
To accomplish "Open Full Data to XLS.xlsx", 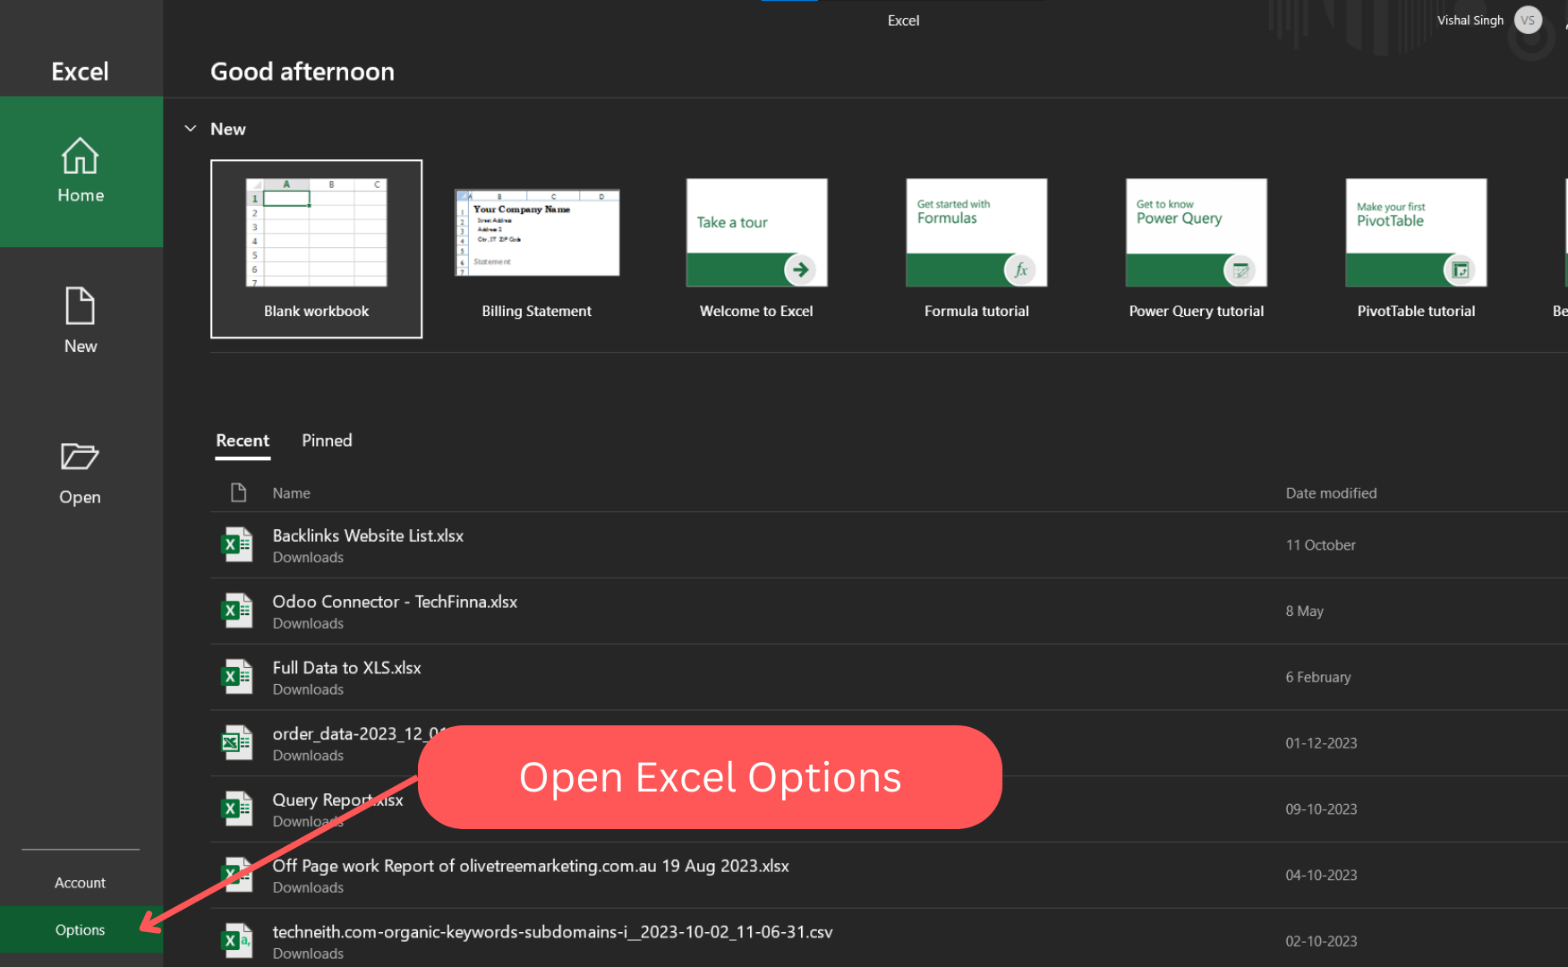I will 889,678.
